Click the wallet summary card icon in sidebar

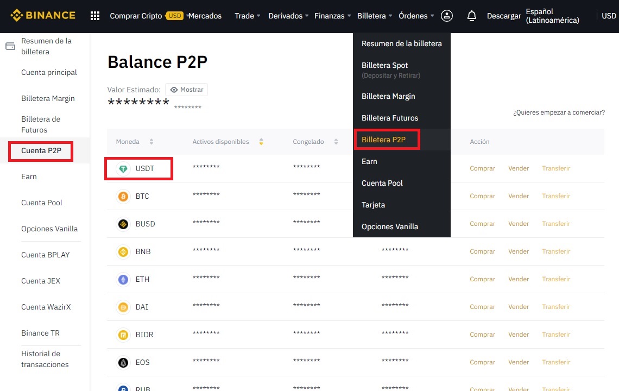10,46
